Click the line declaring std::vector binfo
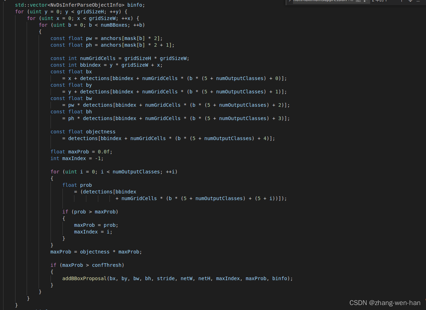Viewport: 426px width, 310px height. (80, 5)
